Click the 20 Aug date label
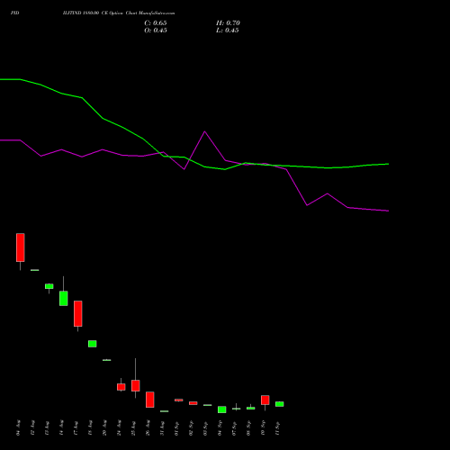 [x=105, y=427]
